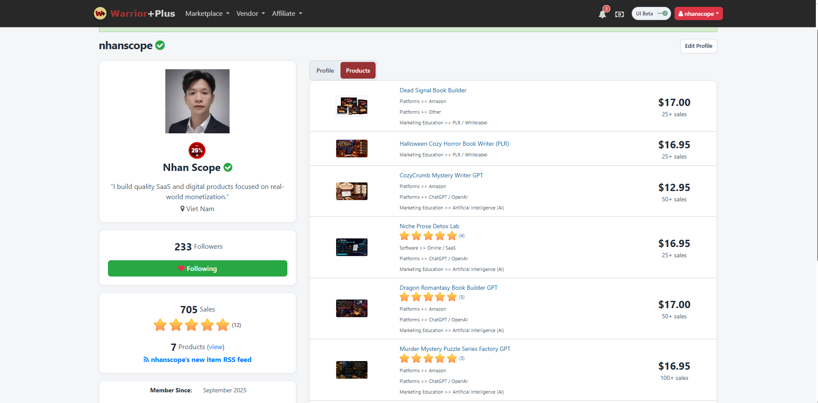The image size is (818, 403).
Task: Open Niche Prose Detox Lab product
Action: 429,226
